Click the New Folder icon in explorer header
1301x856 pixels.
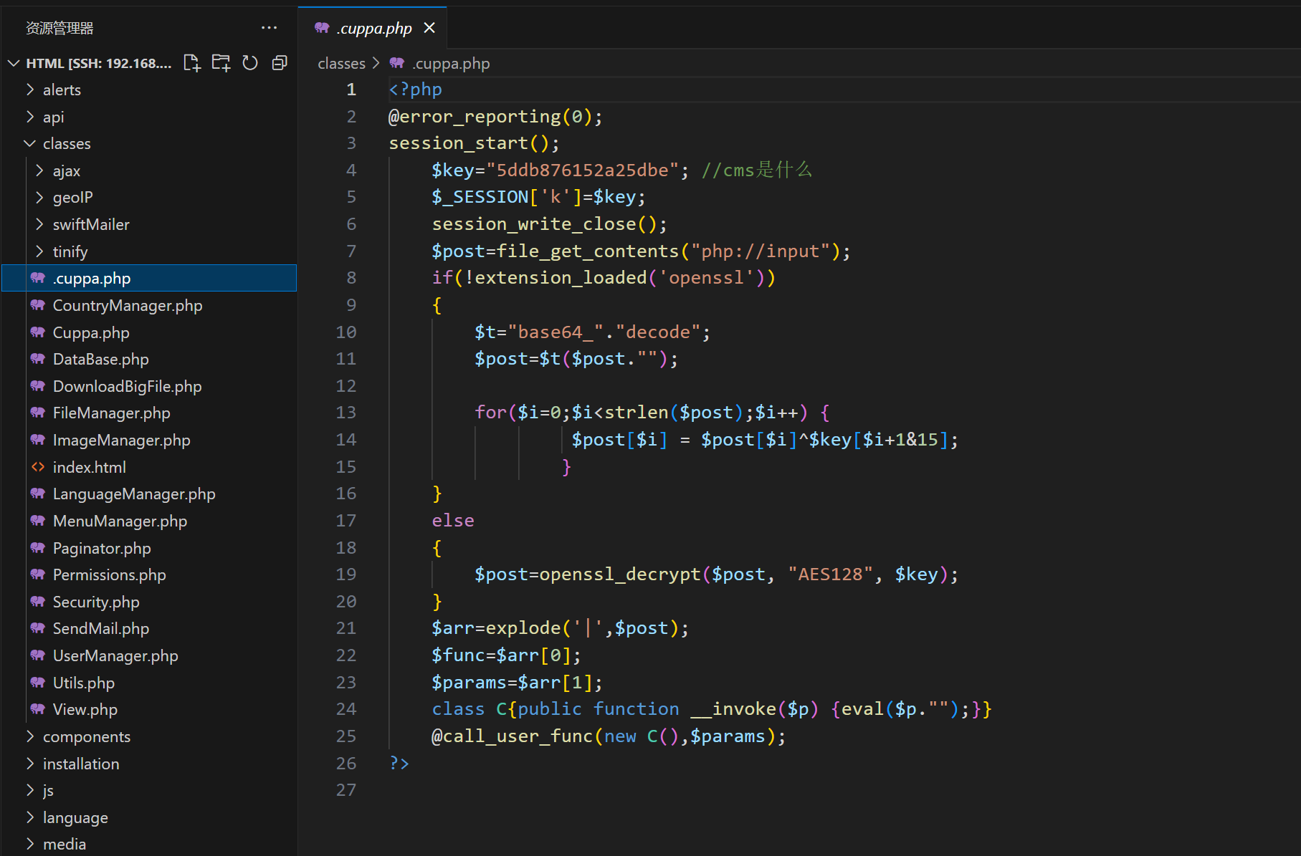221,63
